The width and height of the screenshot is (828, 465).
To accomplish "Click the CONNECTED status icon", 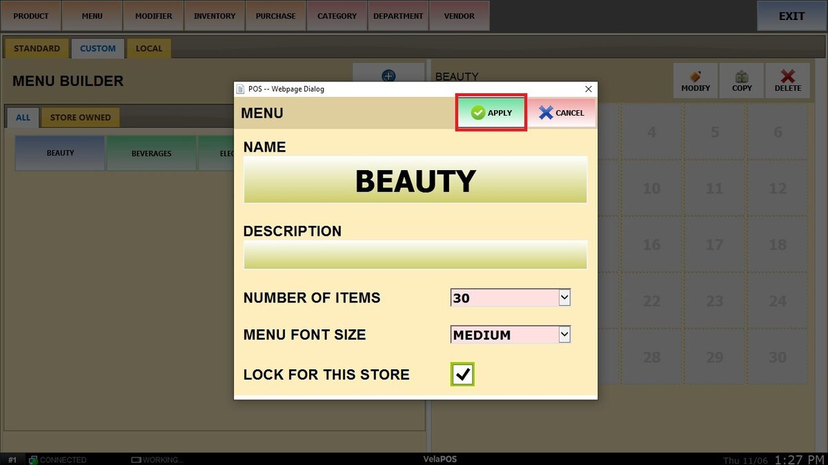I will coord(33,459).
